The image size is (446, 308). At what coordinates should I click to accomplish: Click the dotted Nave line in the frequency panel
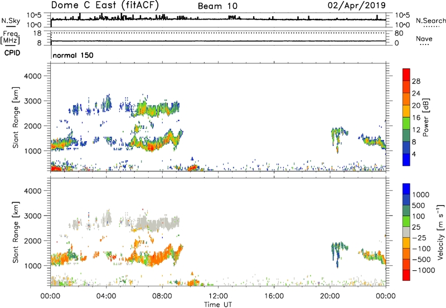click(218, 33)
